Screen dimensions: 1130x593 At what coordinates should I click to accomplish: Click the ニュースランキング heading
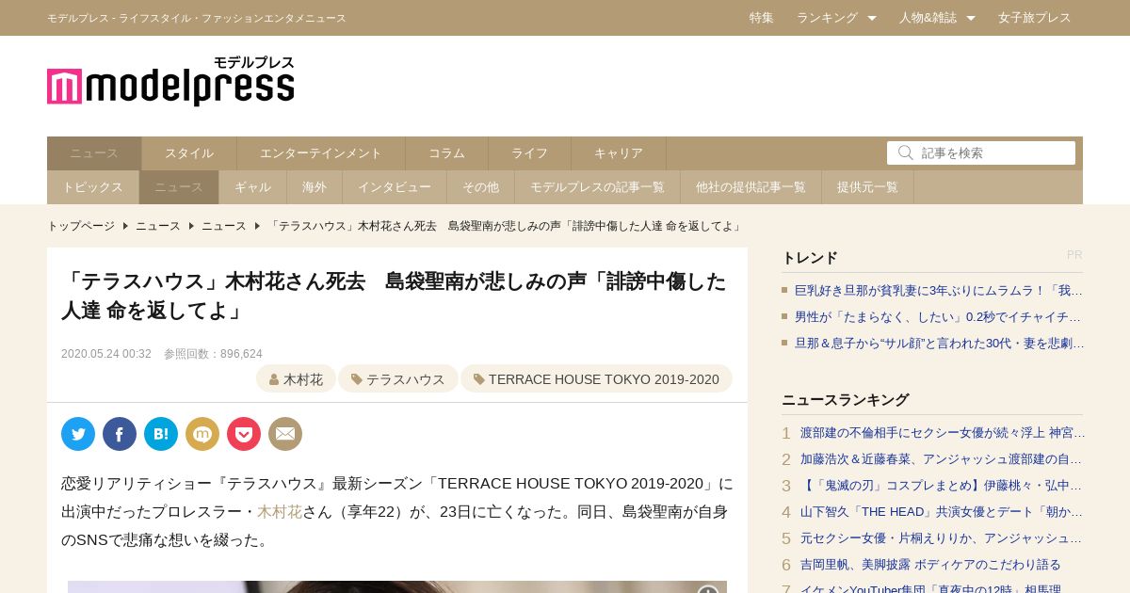(846, 400)
